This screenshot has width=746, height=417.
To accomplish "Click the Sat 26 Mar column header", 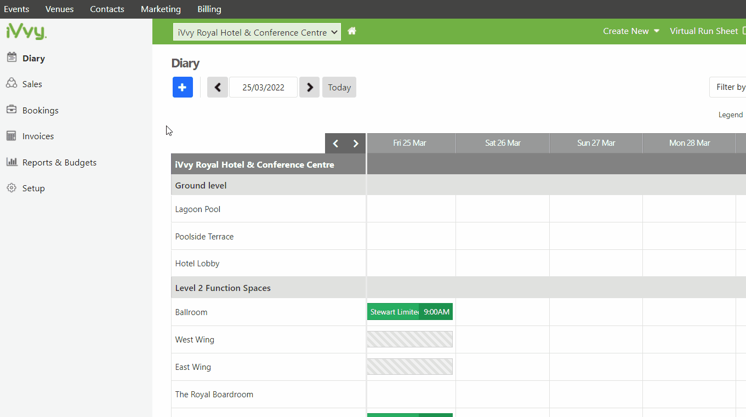I will coord(503,143).
